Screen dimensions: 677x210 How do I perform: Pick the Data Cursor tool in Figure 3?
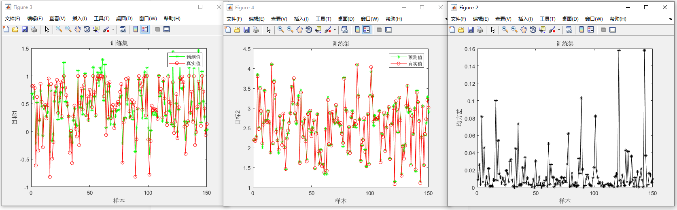tap(96, 29)
